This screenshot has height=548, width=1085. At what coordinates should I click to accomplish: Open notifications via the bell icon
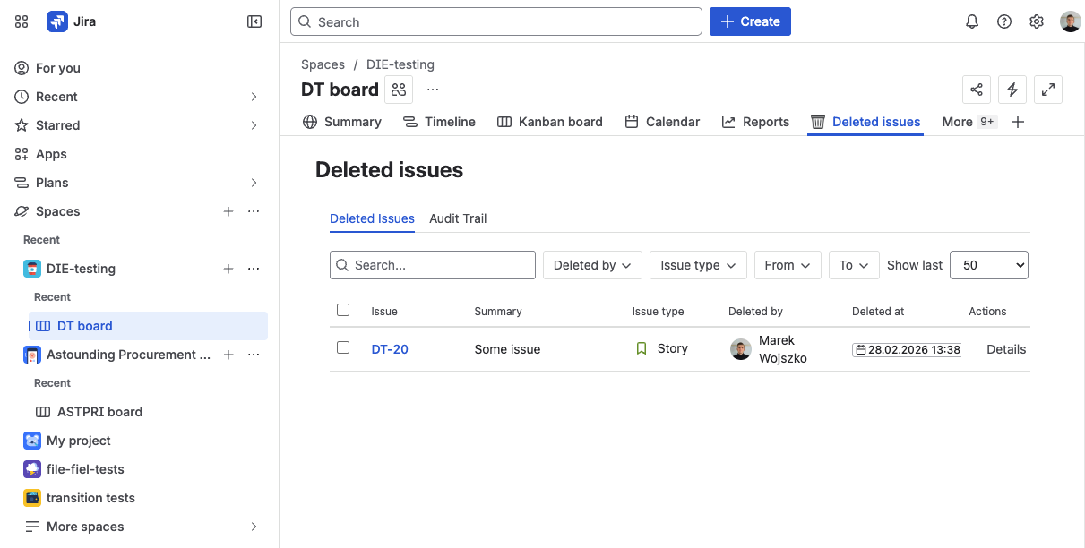coord(972,21)
